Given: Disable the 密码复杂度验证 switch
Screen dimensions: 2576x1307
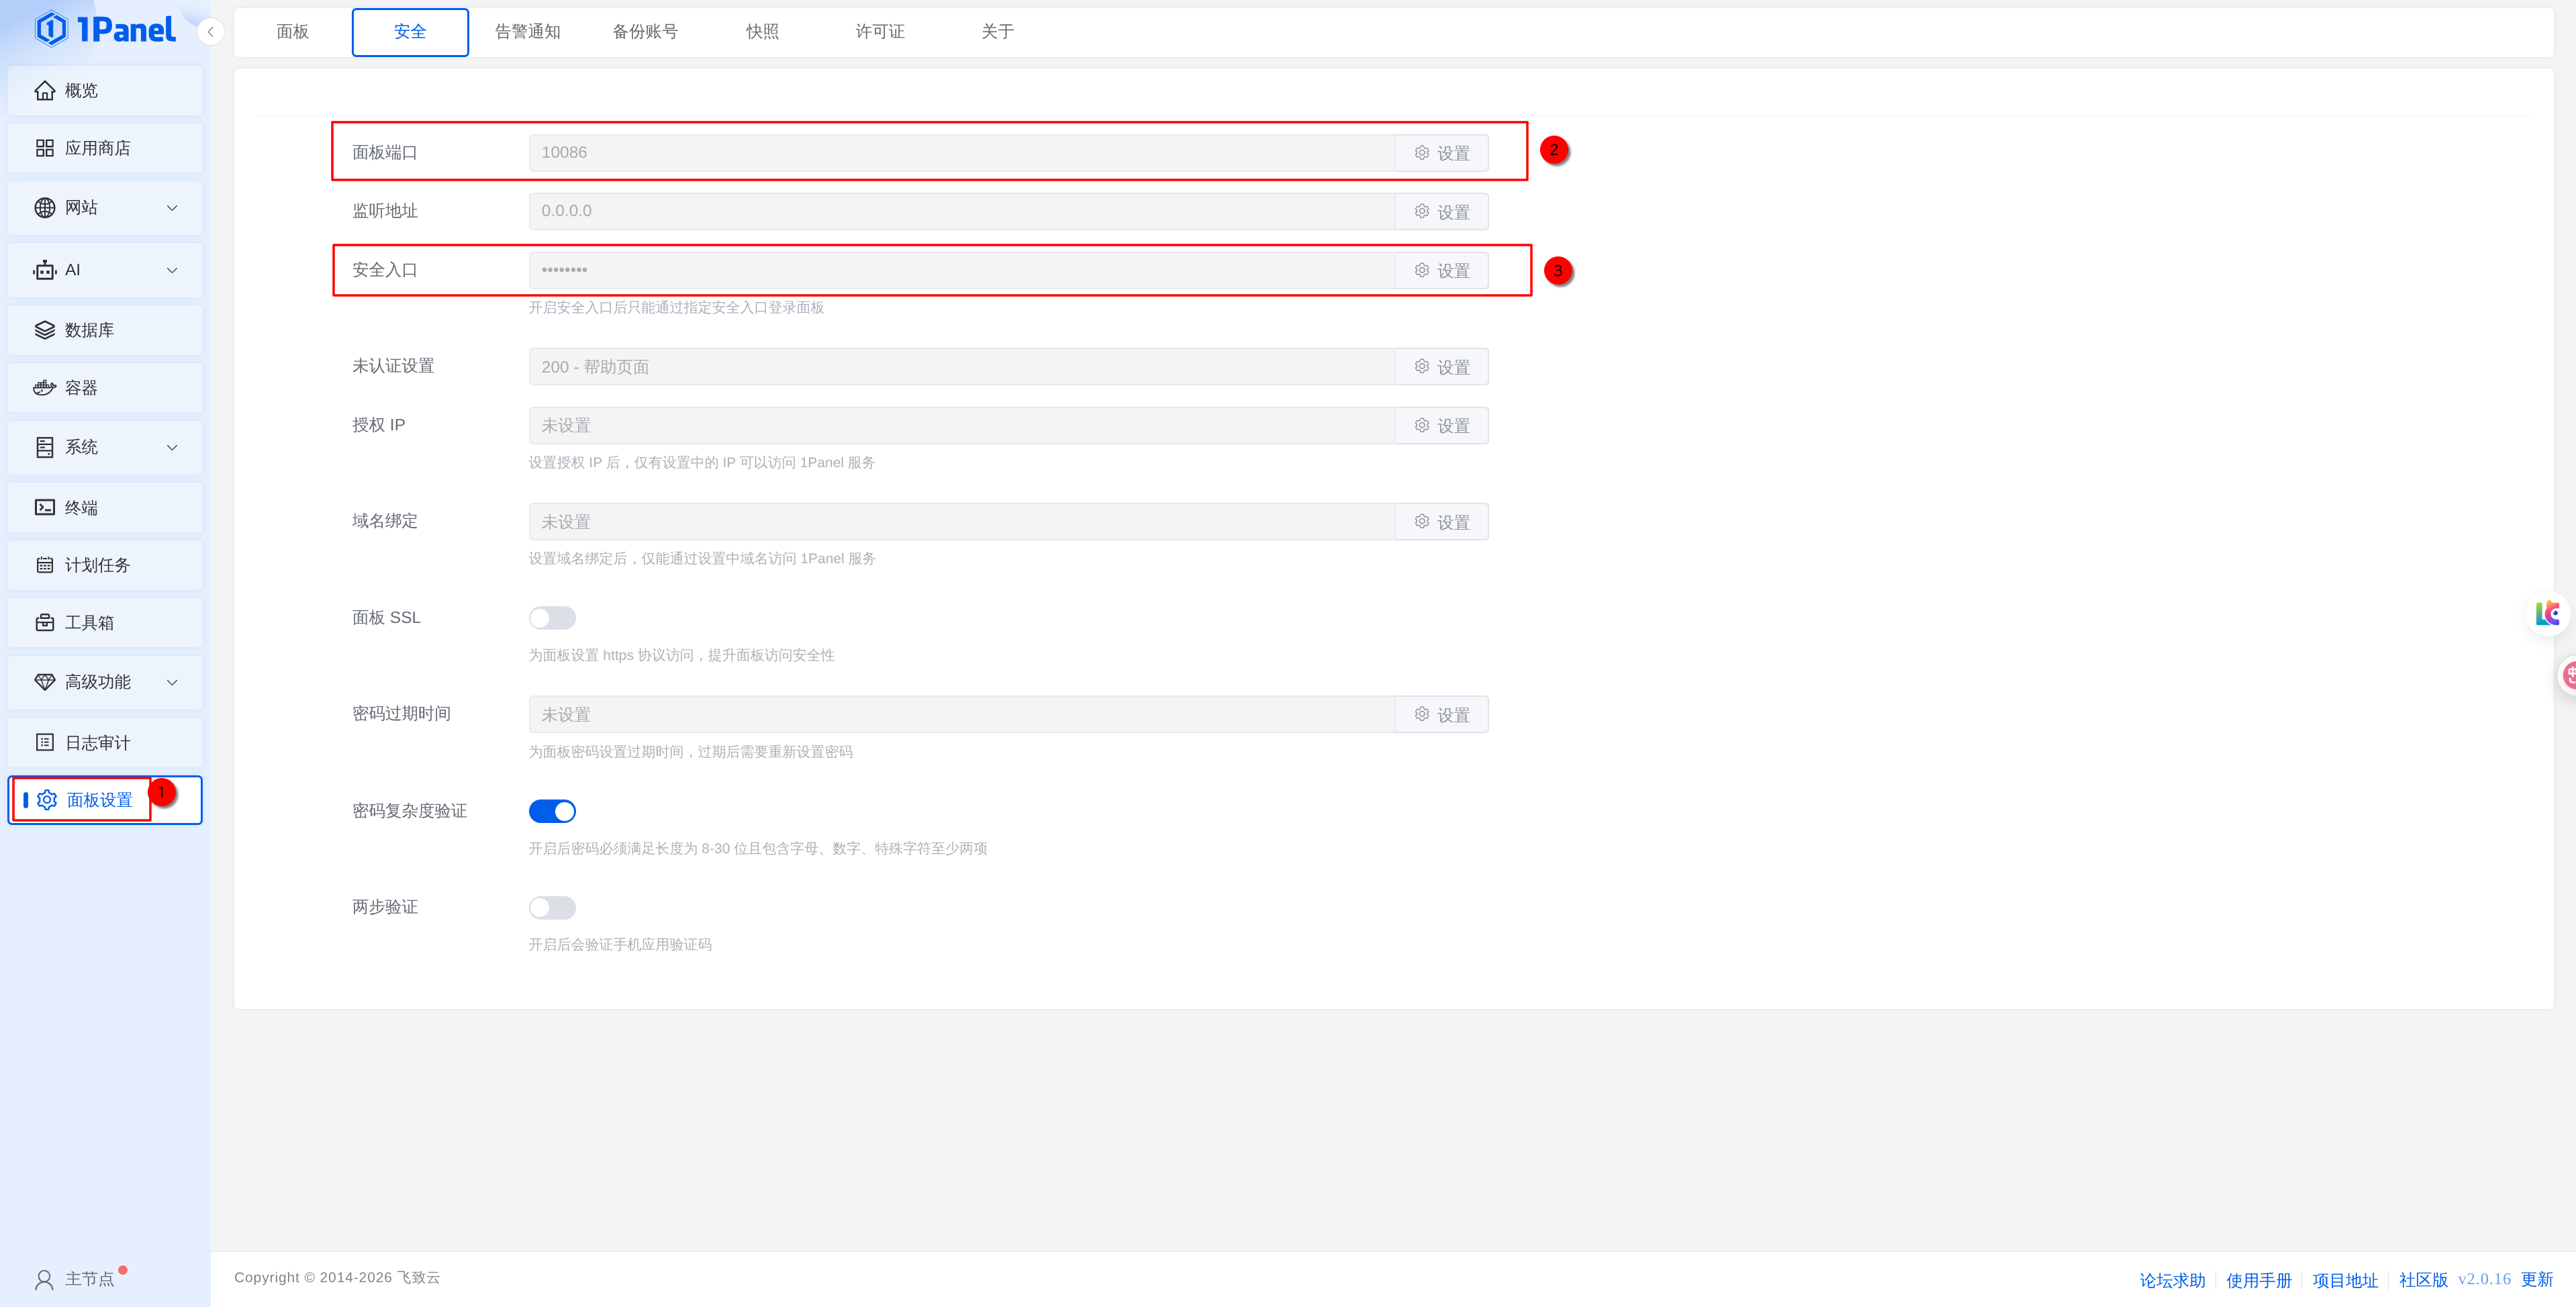Looking at the screenshot, I should pos(552,811).
